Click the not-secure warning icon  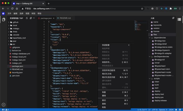(x=23, y=9)
